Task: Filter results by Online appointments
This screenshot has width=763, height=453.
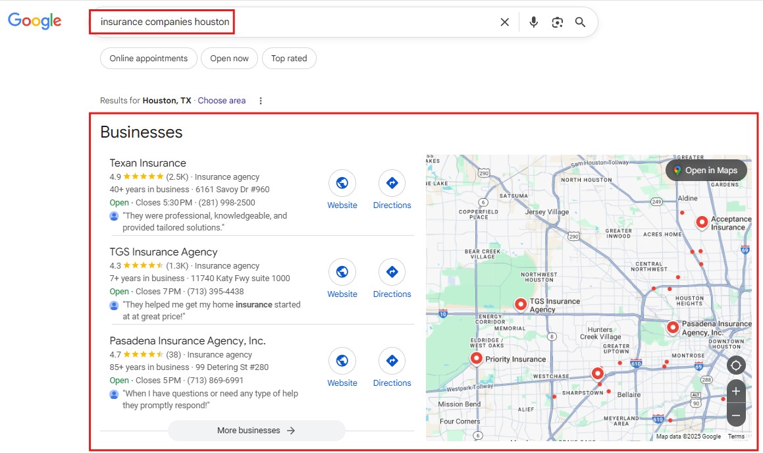Action: [x=148, y=58]
